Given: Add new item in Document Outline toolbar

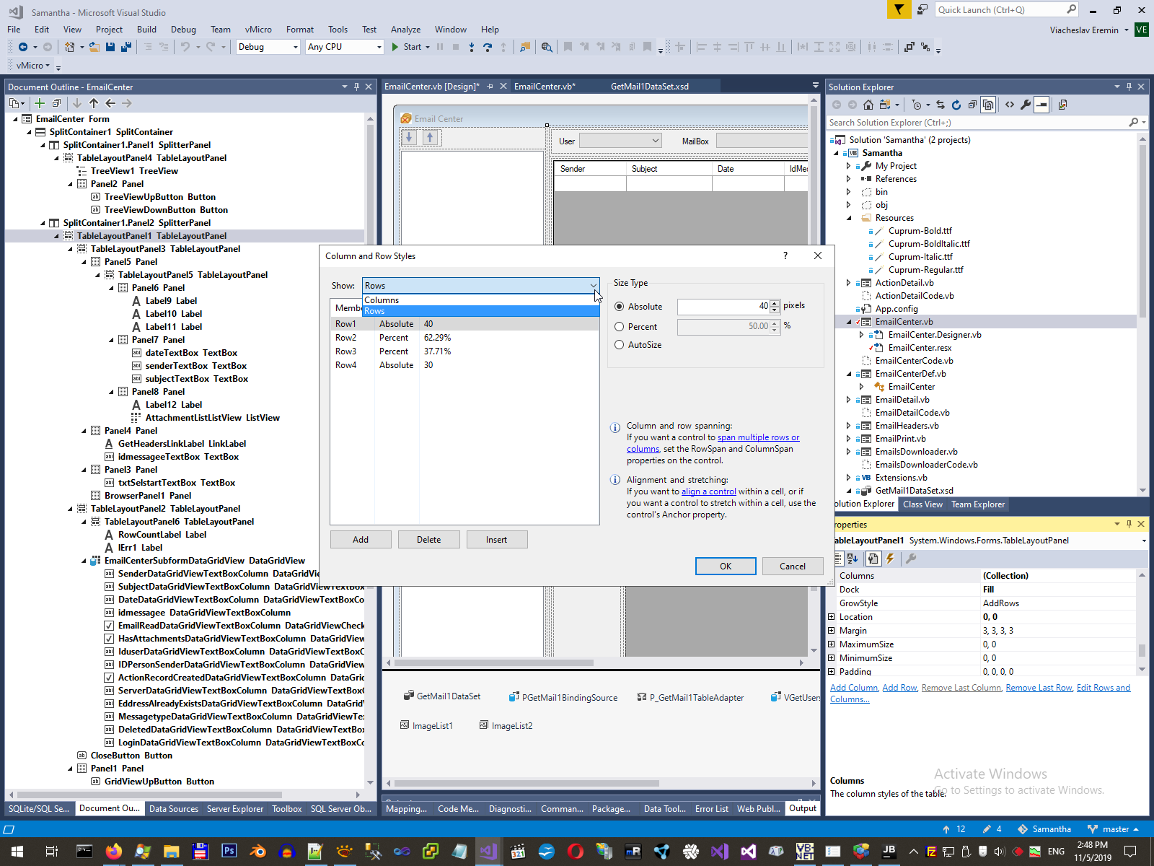Looking at the screenshot, I should point(40,103).
